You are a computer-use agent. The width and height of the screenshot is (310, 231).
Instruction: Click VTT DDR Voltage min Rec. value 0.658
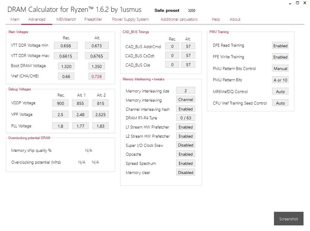(66, 46)
